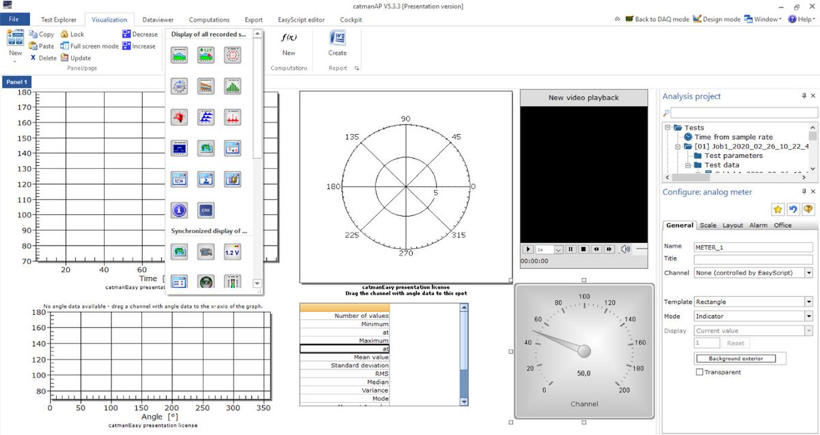Click the Lock panel icon
The height and width of the screenshot is (435, 820).
72,34
